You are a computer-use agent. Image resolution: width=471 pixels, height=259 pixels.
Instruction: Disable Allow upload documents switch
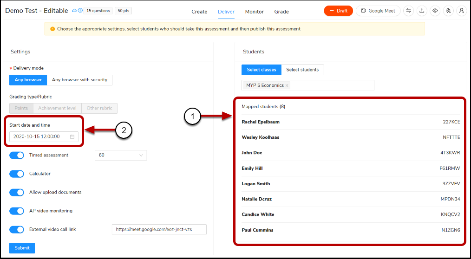(x=17, y=192)
